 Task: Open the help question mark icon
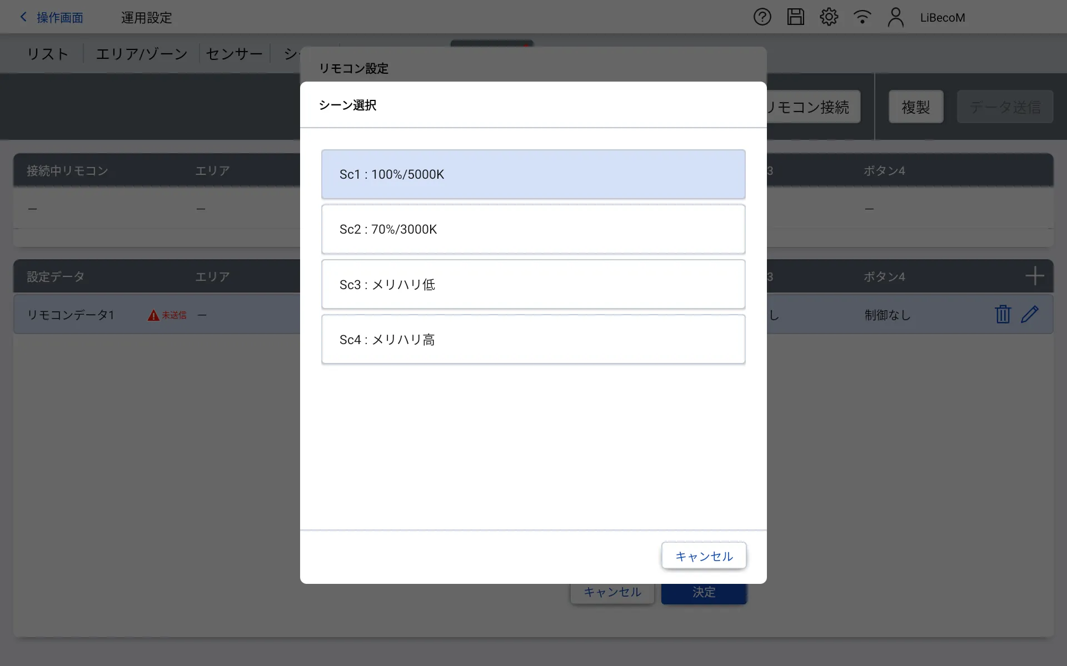762,17
